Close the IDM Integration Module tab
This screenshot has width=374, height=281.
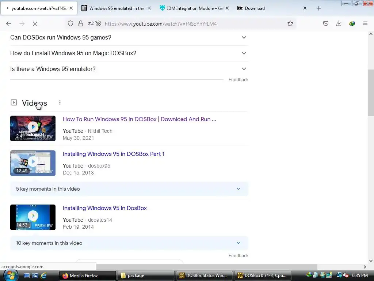tap(227, 8)
